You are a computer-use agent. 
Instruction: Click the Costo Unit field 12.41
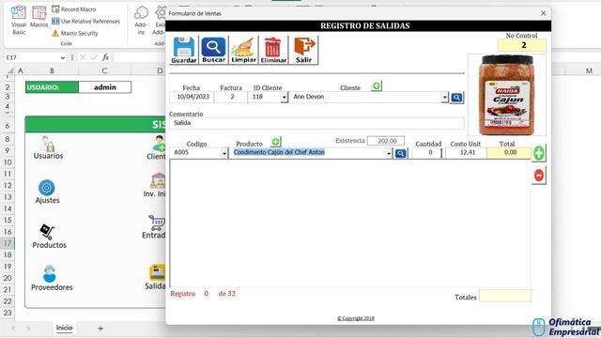pyautogui.click(x=467, y=153)
